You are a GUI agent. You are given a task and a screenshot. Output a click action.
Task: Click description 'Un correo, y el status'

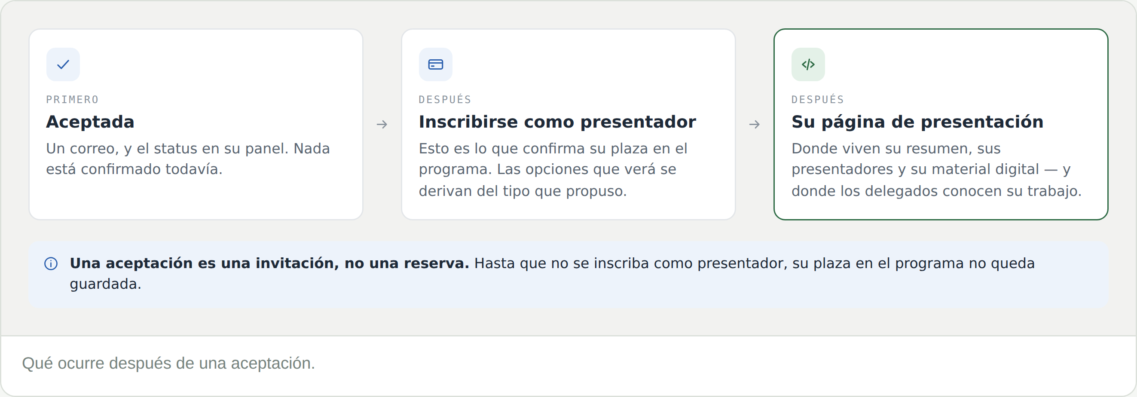pyautogui.click(x=188, y=159)
